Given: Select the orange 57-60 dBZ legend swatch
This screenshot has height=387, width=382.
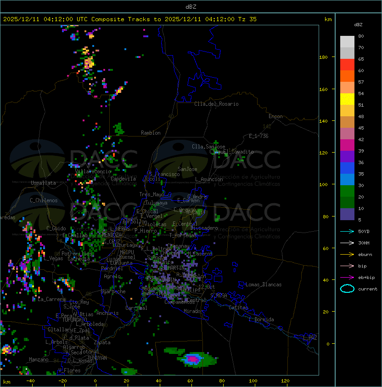Looking at the screenshot, I should coord(347,76).
